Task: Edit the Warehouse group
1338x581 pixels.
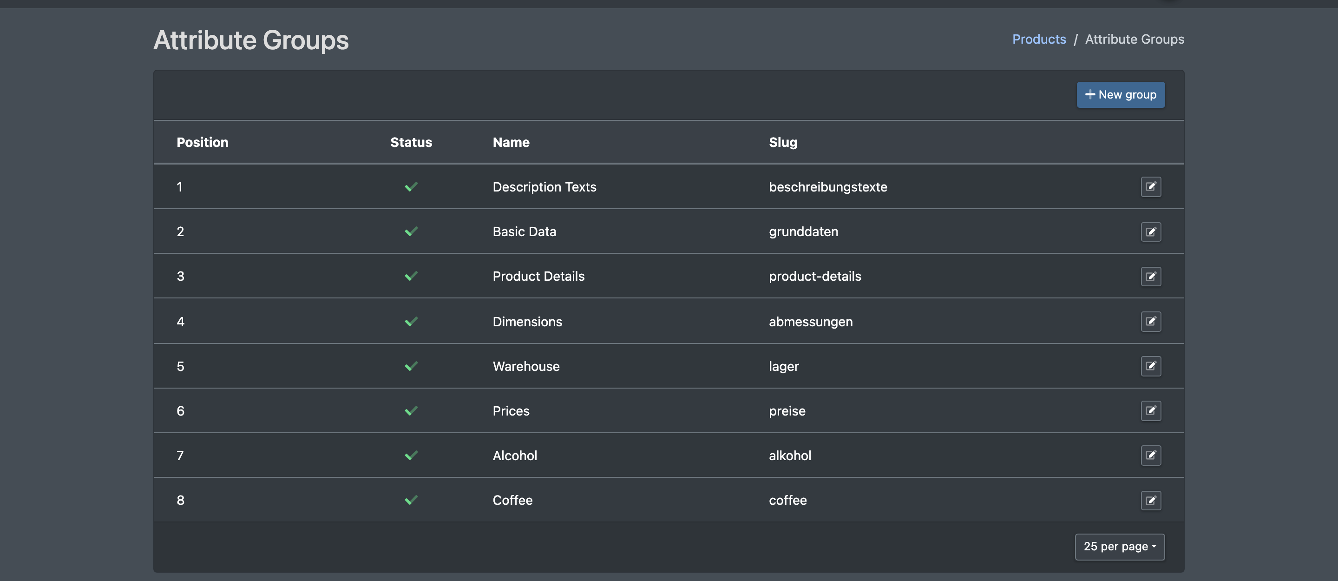Action: pyautogui.click(x=1150, y=366)
